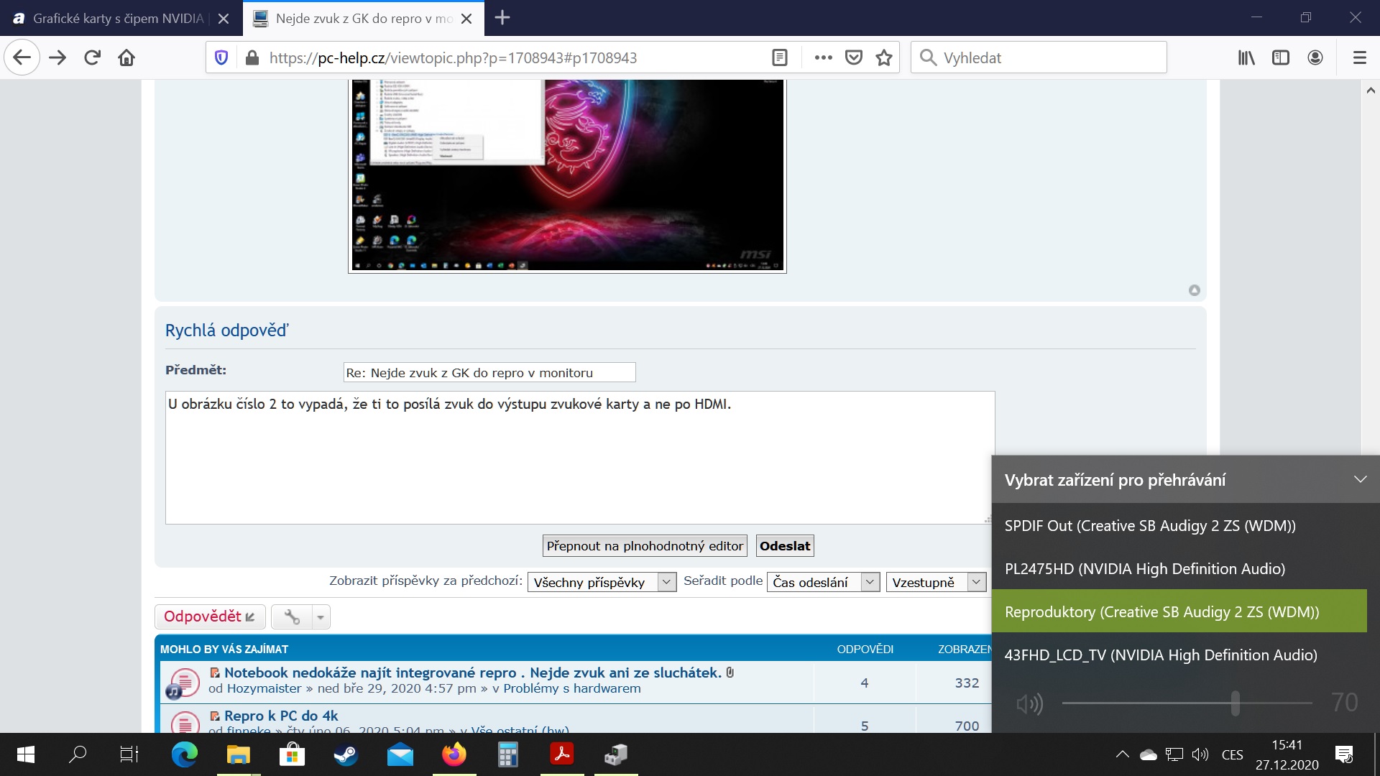The image size is (1380, 776).
Task: Reload the current page
Action: point(92,57)
